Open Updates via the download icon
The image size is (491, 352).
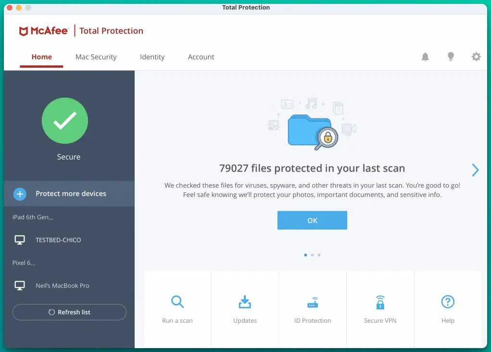point(245,302)
